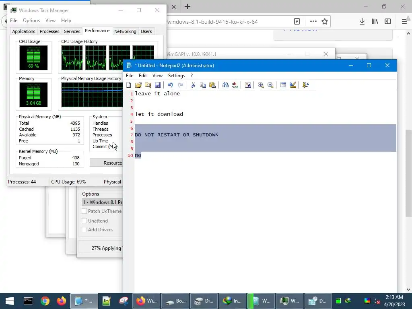412x309 pixels.
Task: Launch Google Chrome from the taskbar
Action: point(45,301)
